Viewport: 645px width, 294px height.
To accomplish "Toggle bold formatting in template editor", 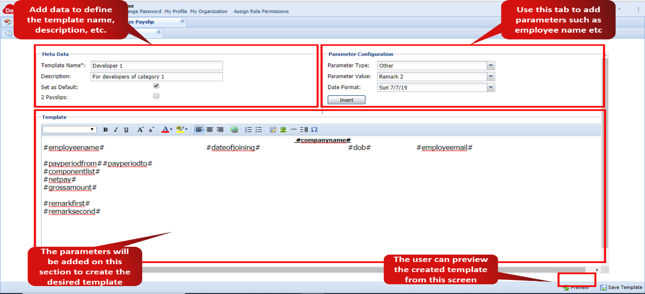I will [105, 129].
